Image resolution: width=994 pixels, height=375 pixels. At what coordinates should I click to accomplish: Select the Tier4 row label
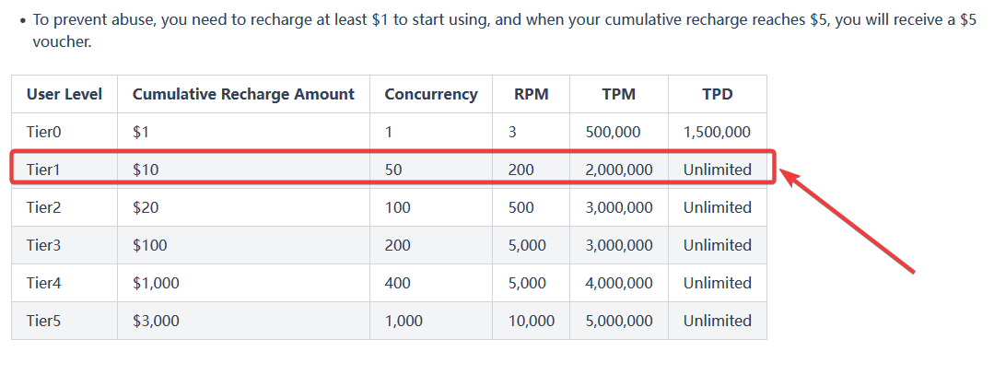click(x=44, y=283)
